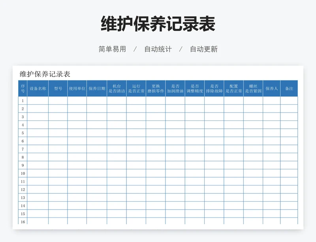Select the 是否加润滑油 column header
Viewport: 316px width, 242px height.
175,88
